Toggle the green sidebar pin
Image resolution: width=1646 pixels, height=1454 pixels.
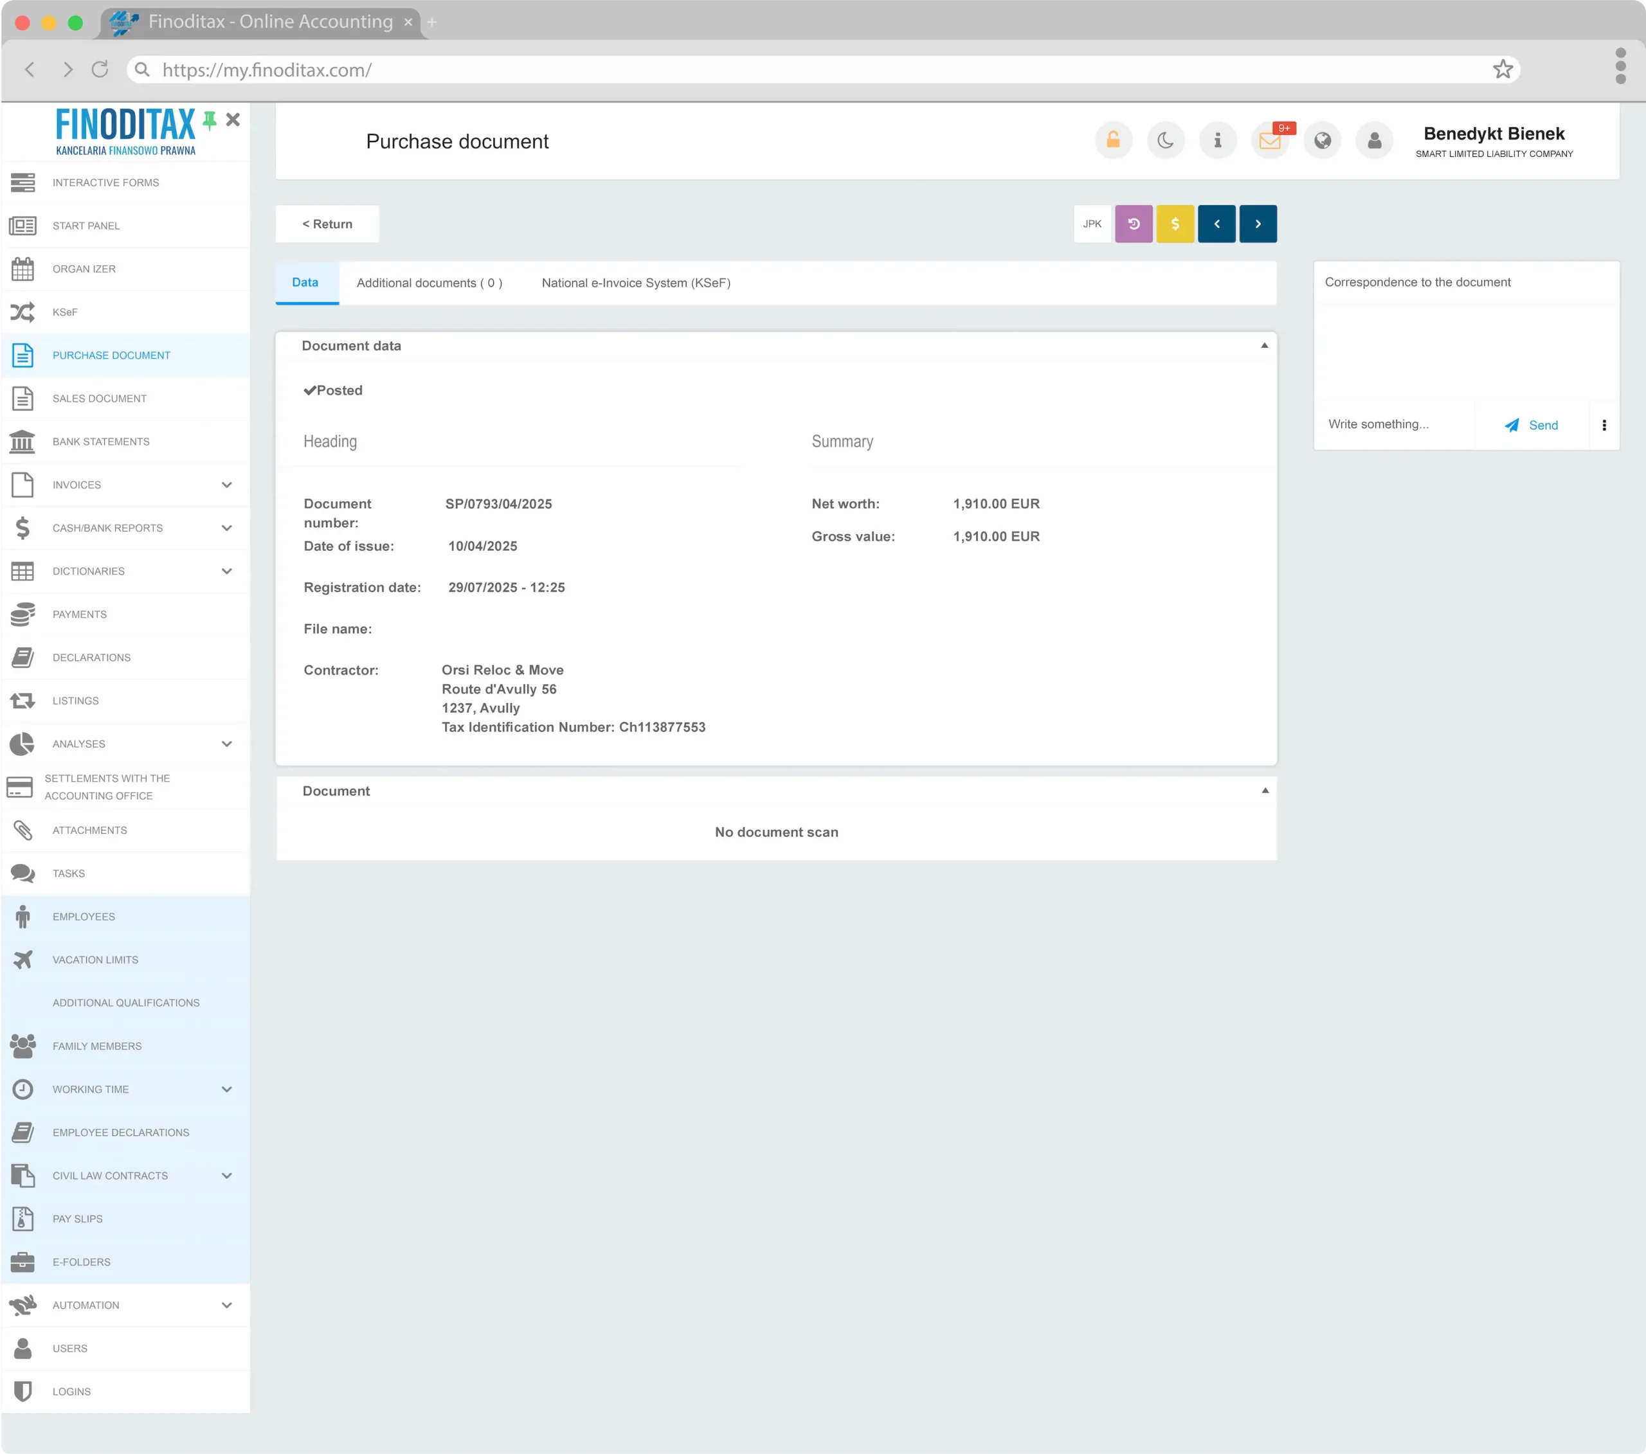click(210, 121)
